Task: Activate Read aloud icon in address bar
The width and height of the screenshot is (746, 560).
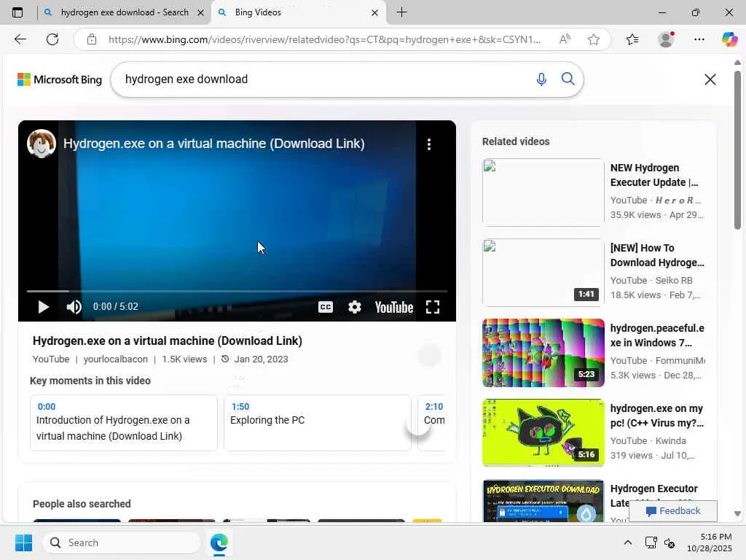Action: 565,39
